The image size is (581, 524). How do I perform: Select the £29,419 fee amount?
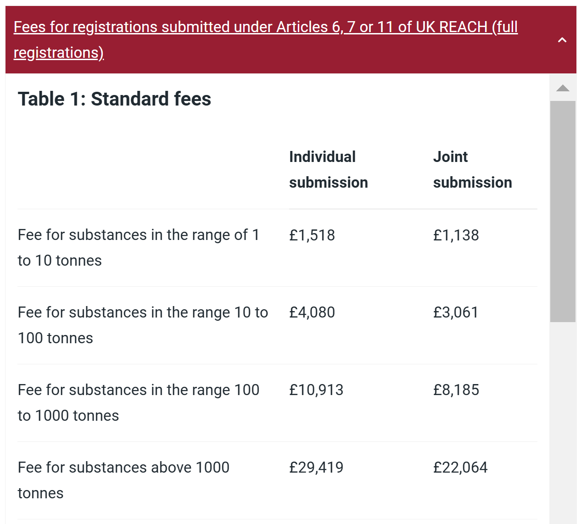[x=316, y=468]
